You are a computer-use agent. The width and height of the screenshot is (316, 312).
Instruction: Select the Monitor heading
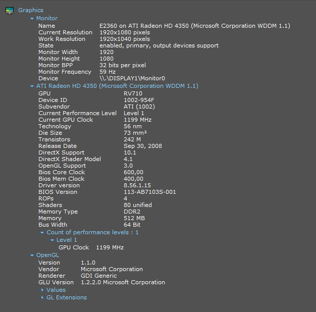(x=47, y=18)
